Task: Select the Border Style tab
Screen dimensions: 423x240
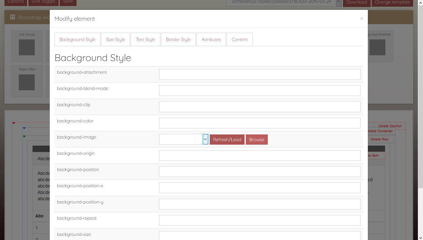Action: [178, 39]
